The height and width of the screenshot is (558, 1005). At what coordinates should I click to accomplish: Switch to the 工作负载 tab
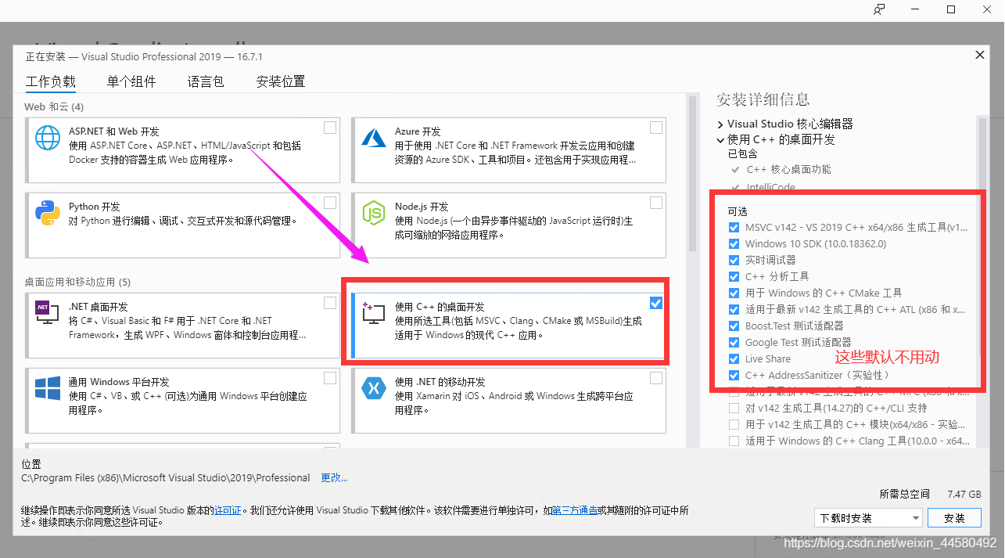click(51, 81)
